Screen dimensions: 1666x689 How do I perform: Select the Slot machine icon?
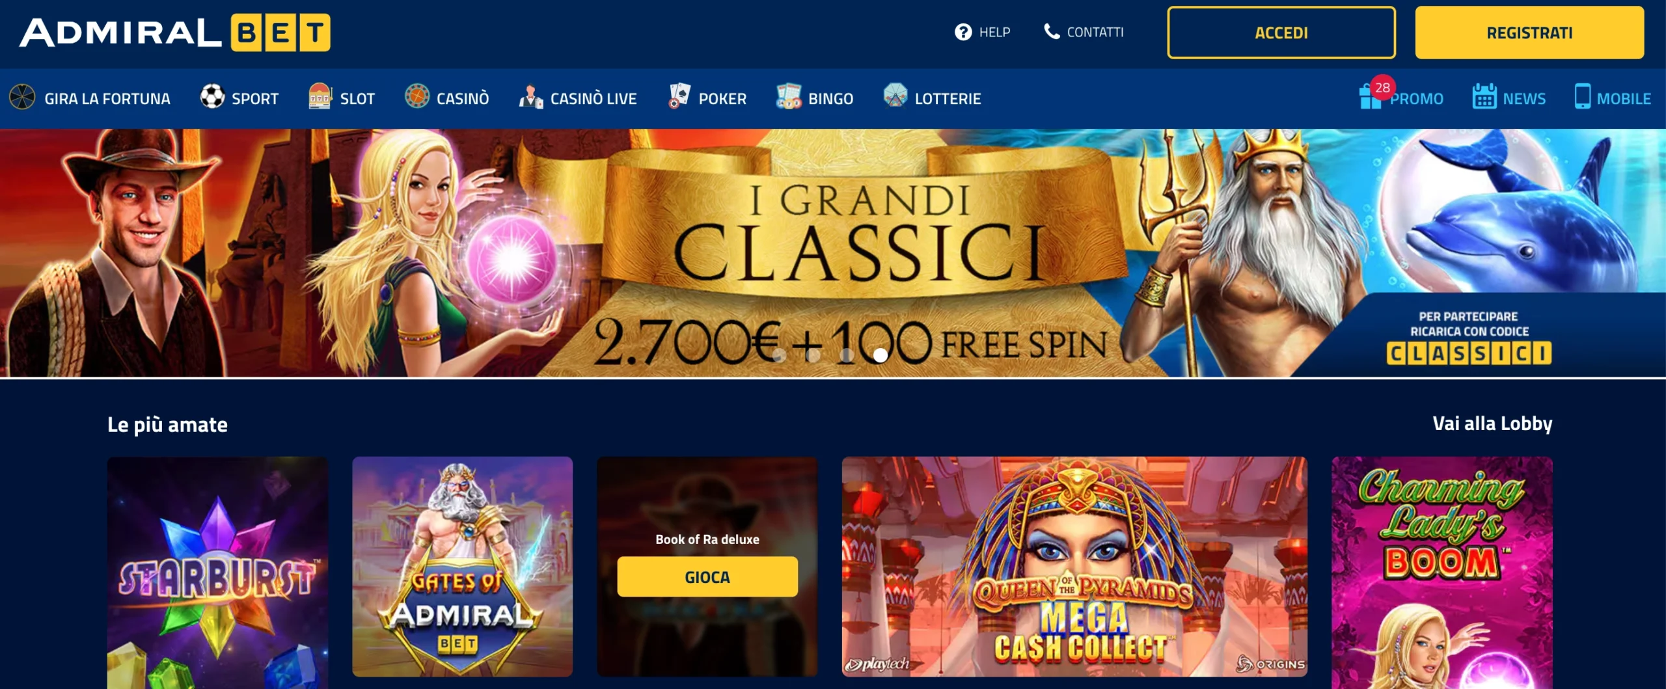pos(320,96)
